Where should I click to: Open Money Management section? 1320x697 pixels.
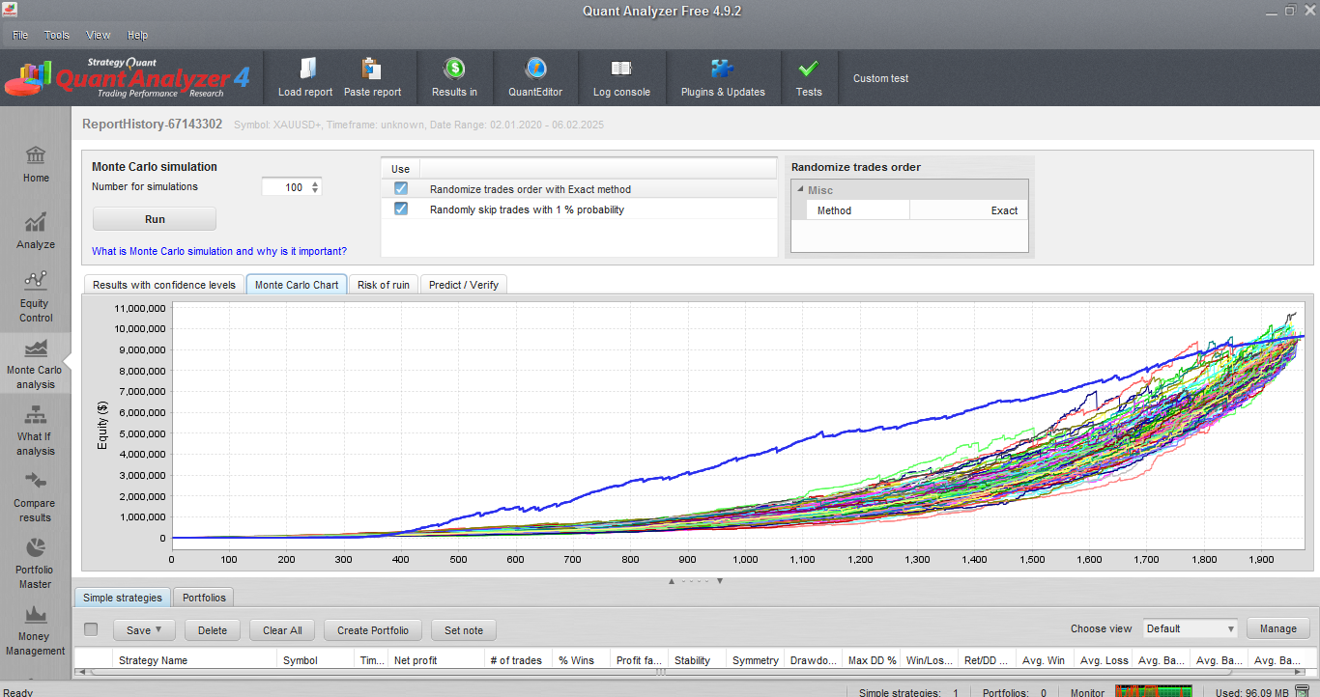pyautogui.click(x=36, y=629)
